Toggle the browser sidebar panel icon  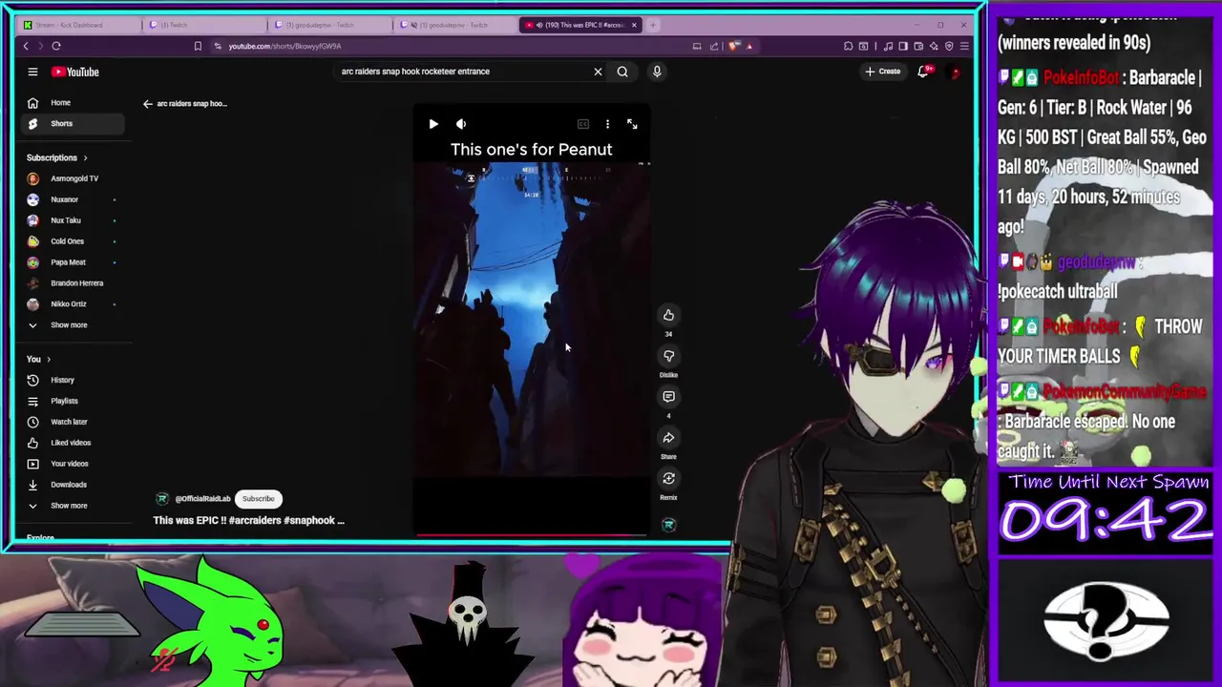coord(903,46)
